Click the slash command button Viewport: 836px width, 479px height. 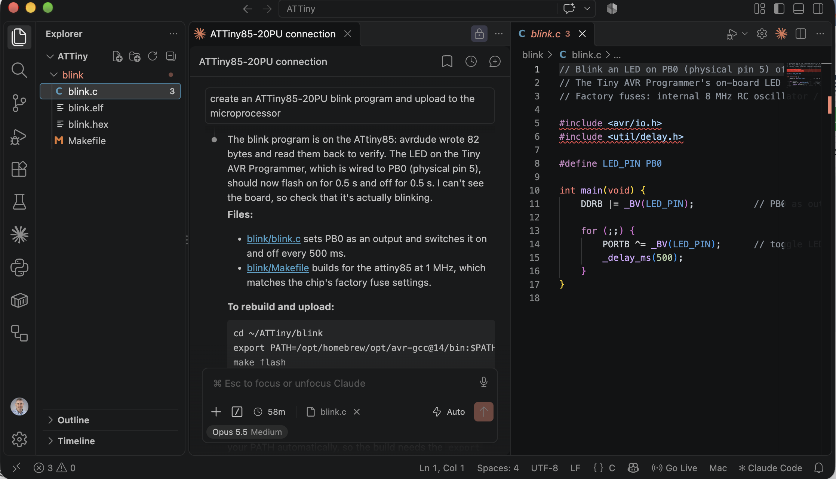237,412
